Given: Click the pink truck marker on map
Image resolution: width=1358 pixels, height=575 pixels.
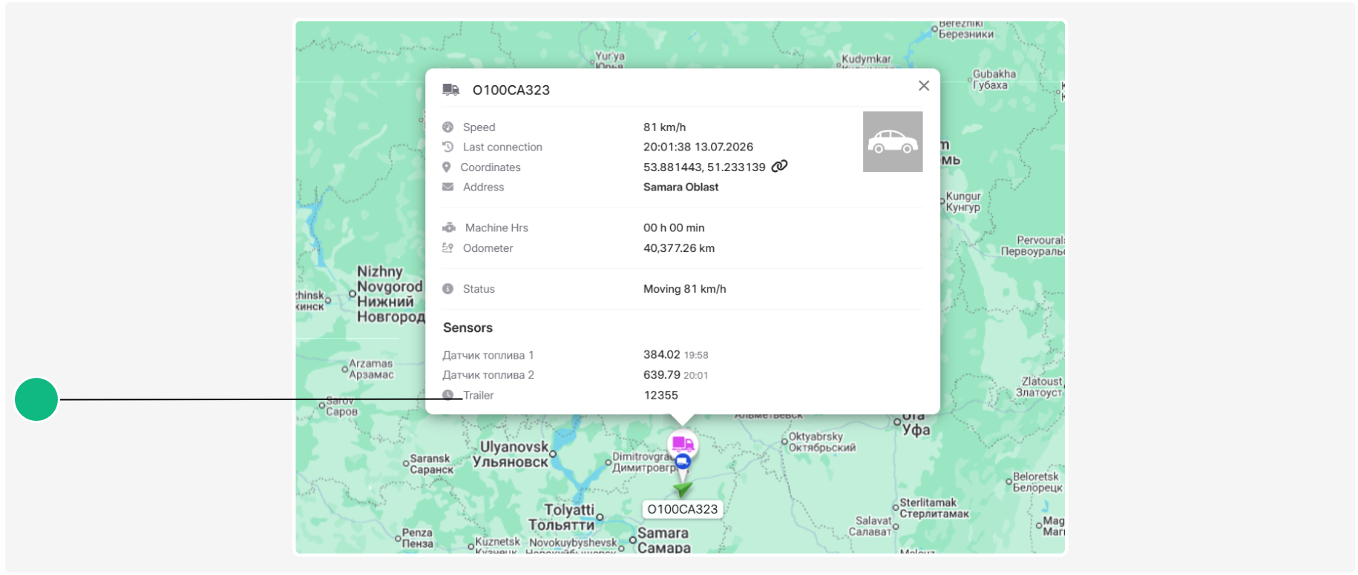Looking at the screenshot, I should [683, 444].
